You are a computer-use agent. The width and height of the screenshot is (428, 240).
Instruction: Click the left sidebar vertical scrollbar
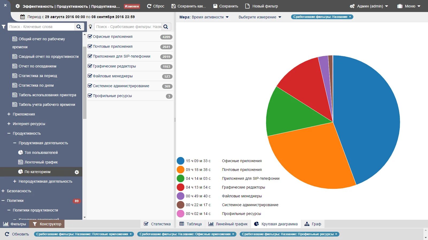coord(85,83)
